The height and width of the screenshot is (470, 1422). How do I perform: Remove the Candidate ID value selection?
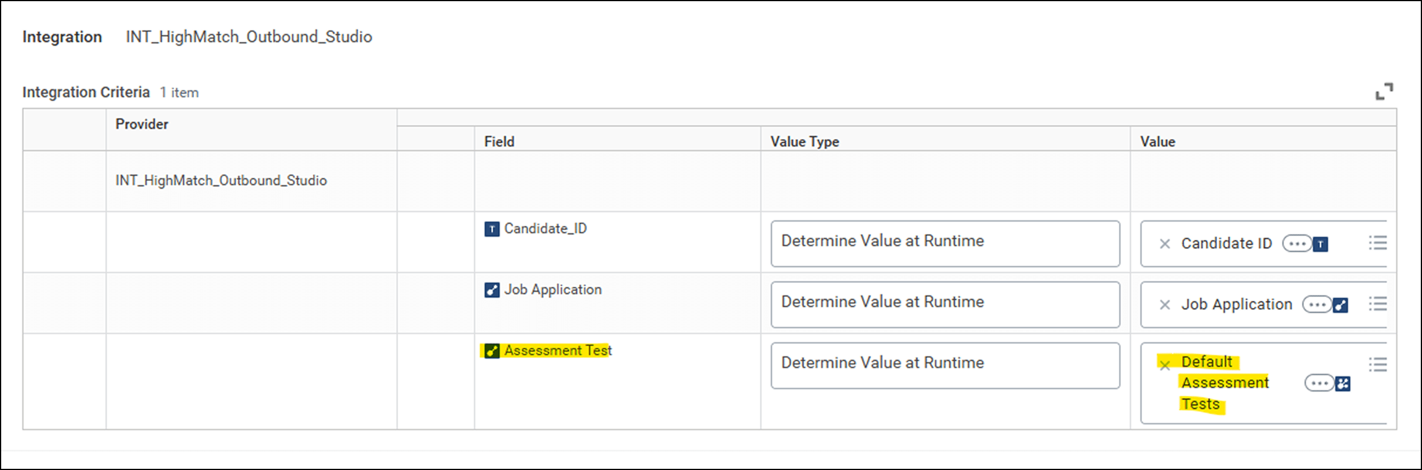point(1165,244)
